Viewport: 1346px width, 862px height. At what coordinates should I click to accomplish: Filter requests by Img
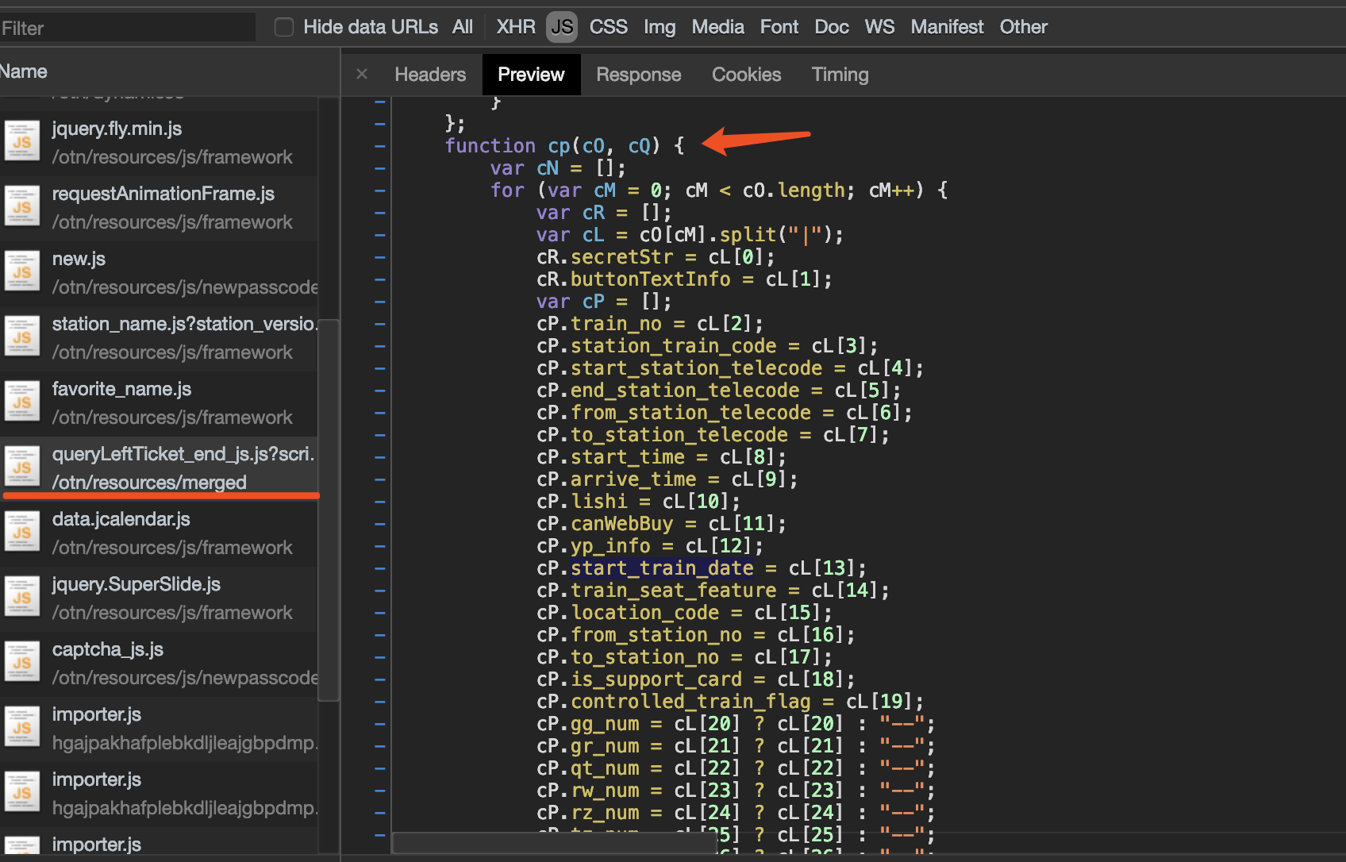click(x=660, y=27)
